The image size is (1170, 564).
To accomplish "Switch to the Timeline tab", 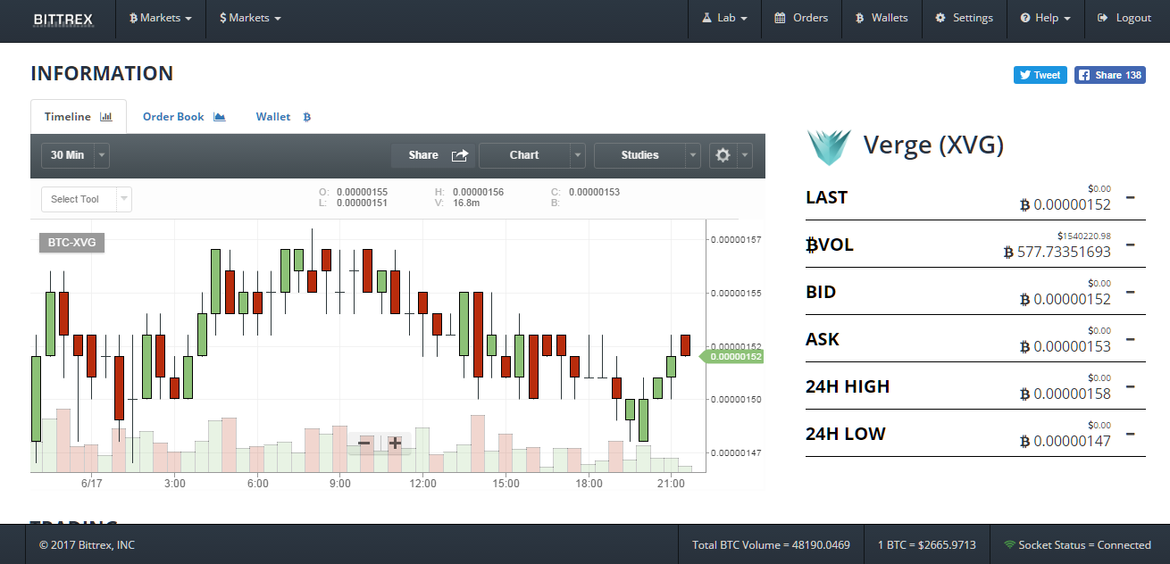I will [79, 117].
